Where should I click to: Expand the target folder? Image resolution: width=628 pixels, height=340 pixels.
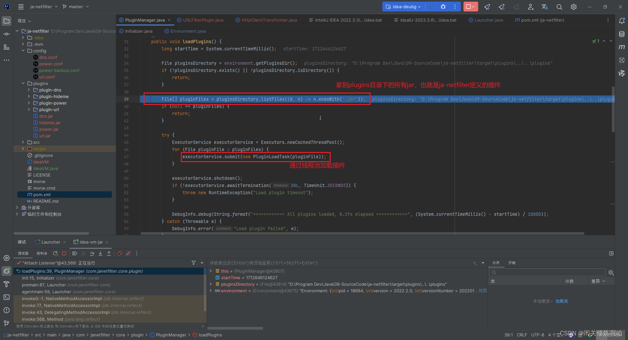click(x=23, y=149)
